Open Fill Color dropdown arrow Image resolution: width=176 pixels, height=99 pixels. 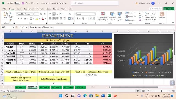click(x=40, y=18)
